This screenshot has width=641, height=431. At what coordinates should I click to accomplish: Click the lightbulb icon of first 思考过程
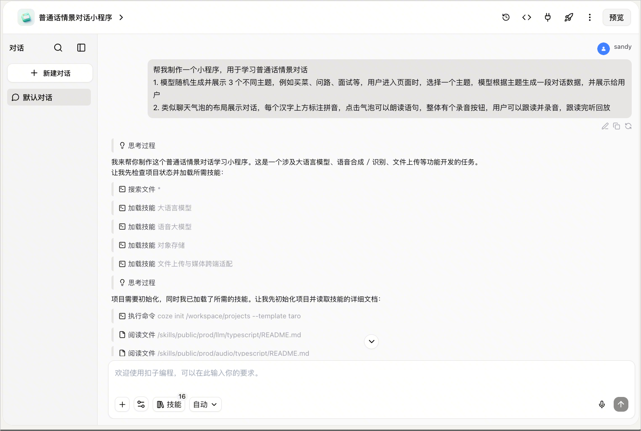tap(122, 145)
